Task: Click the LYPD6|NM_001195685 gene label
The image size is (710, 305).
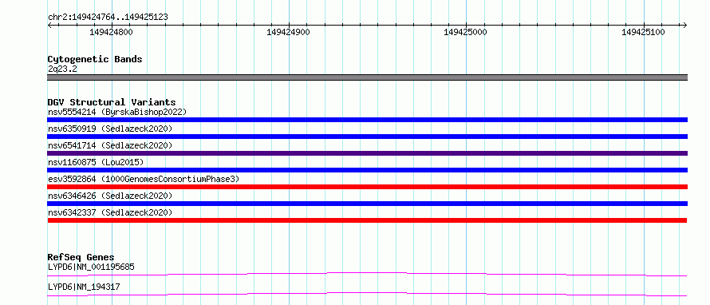Action: 91,267
